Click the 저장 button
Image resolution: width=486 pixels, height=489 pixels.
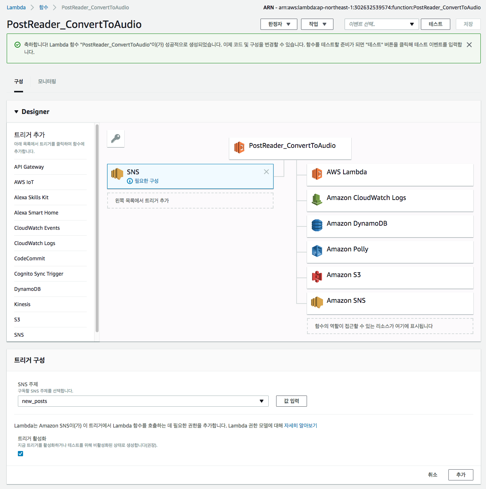(x=468, y=24)
